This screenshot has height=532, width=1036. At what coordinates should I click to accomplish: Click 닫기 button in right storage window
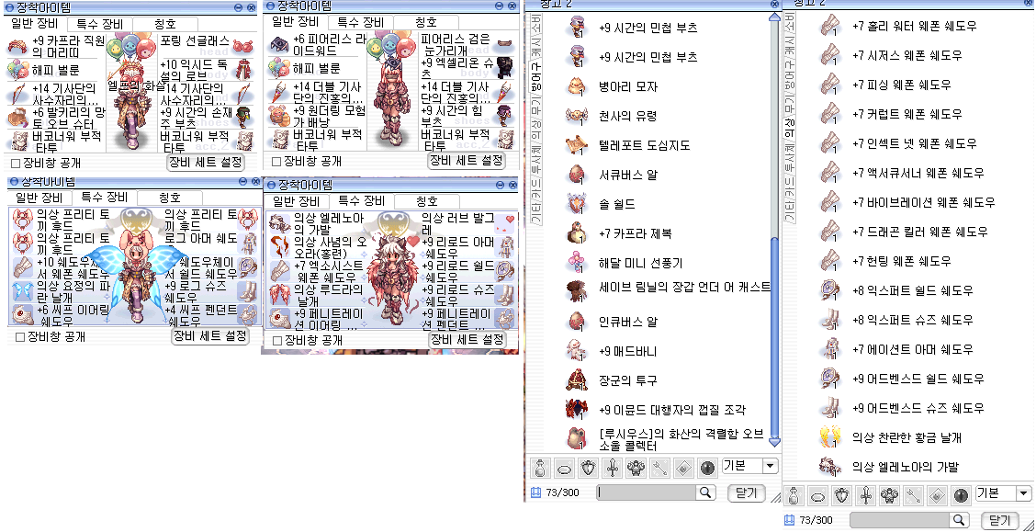[999, 521]
